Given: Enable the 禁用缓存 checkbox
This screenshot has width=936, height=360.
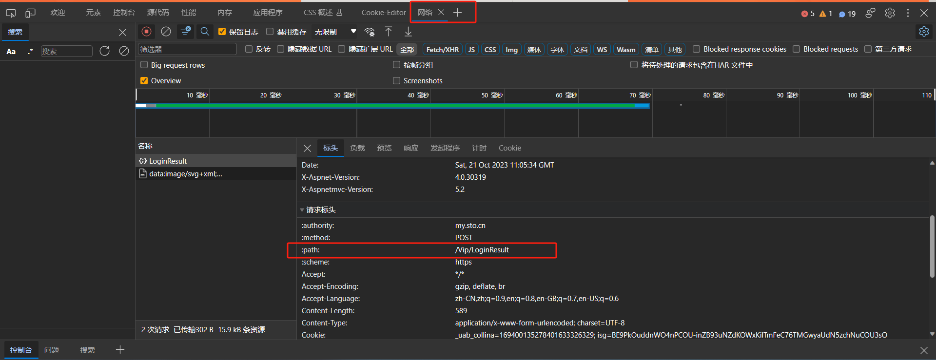Looking at the screenshot, I should (x=270, y=32).
